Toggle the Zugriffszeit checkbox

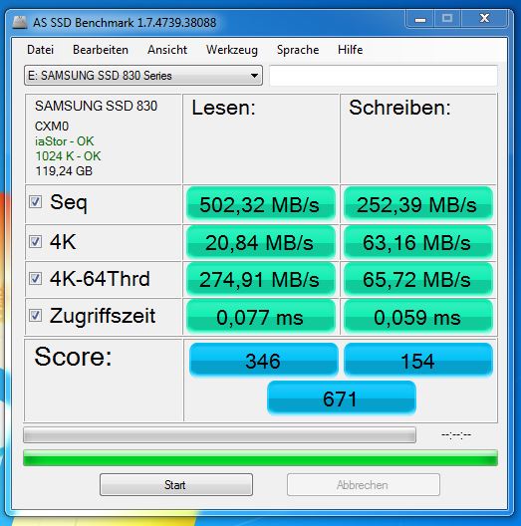coord(35,316)
